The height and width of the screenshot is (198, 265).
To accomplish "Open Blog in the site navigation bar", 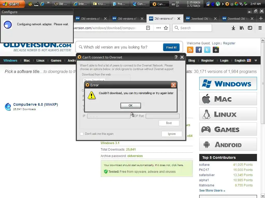I will pos(192,60).
